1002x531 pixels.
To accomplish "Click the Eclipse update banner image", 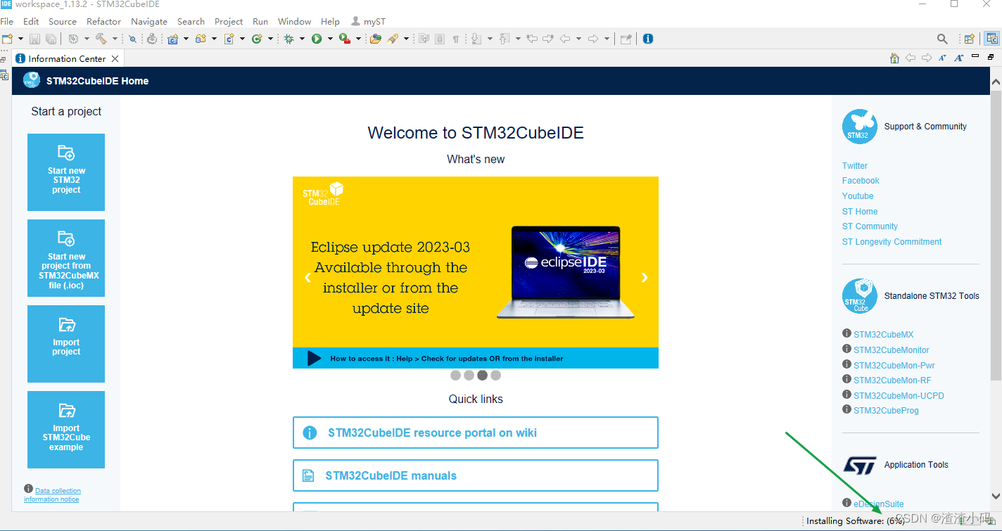I will (476, 272).
